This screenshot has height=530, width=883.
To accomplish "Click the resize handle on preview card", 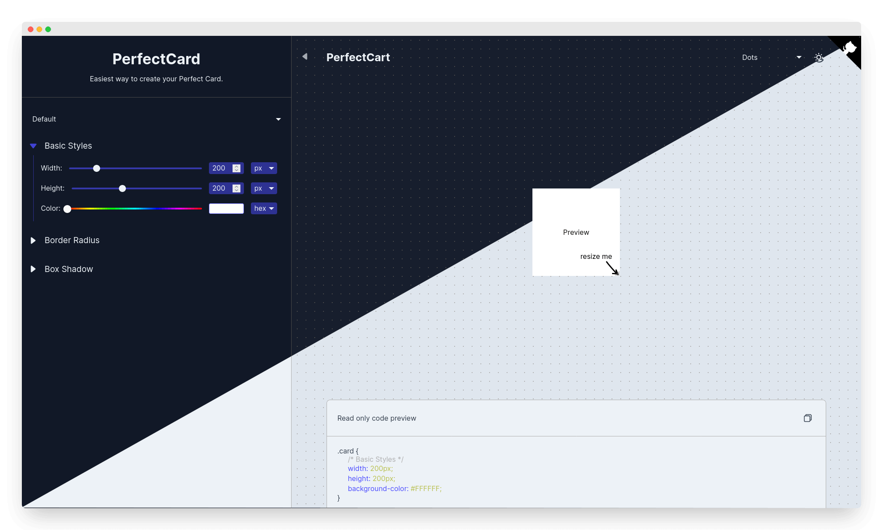I will point(617,273).
